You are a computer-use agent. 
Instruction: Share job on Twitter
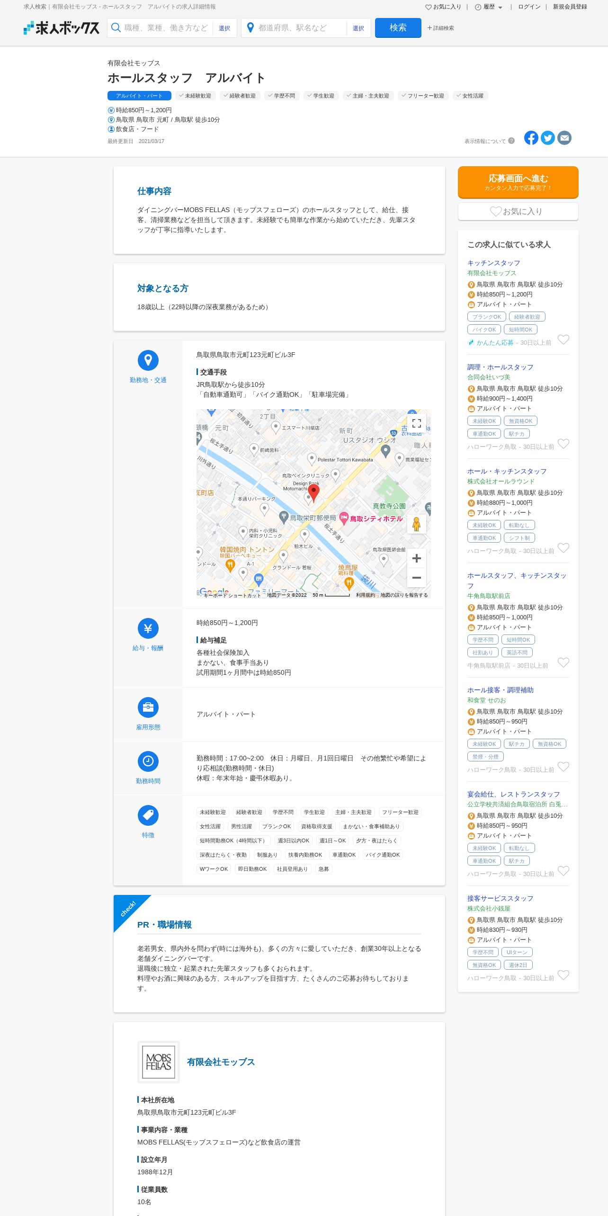548,138
